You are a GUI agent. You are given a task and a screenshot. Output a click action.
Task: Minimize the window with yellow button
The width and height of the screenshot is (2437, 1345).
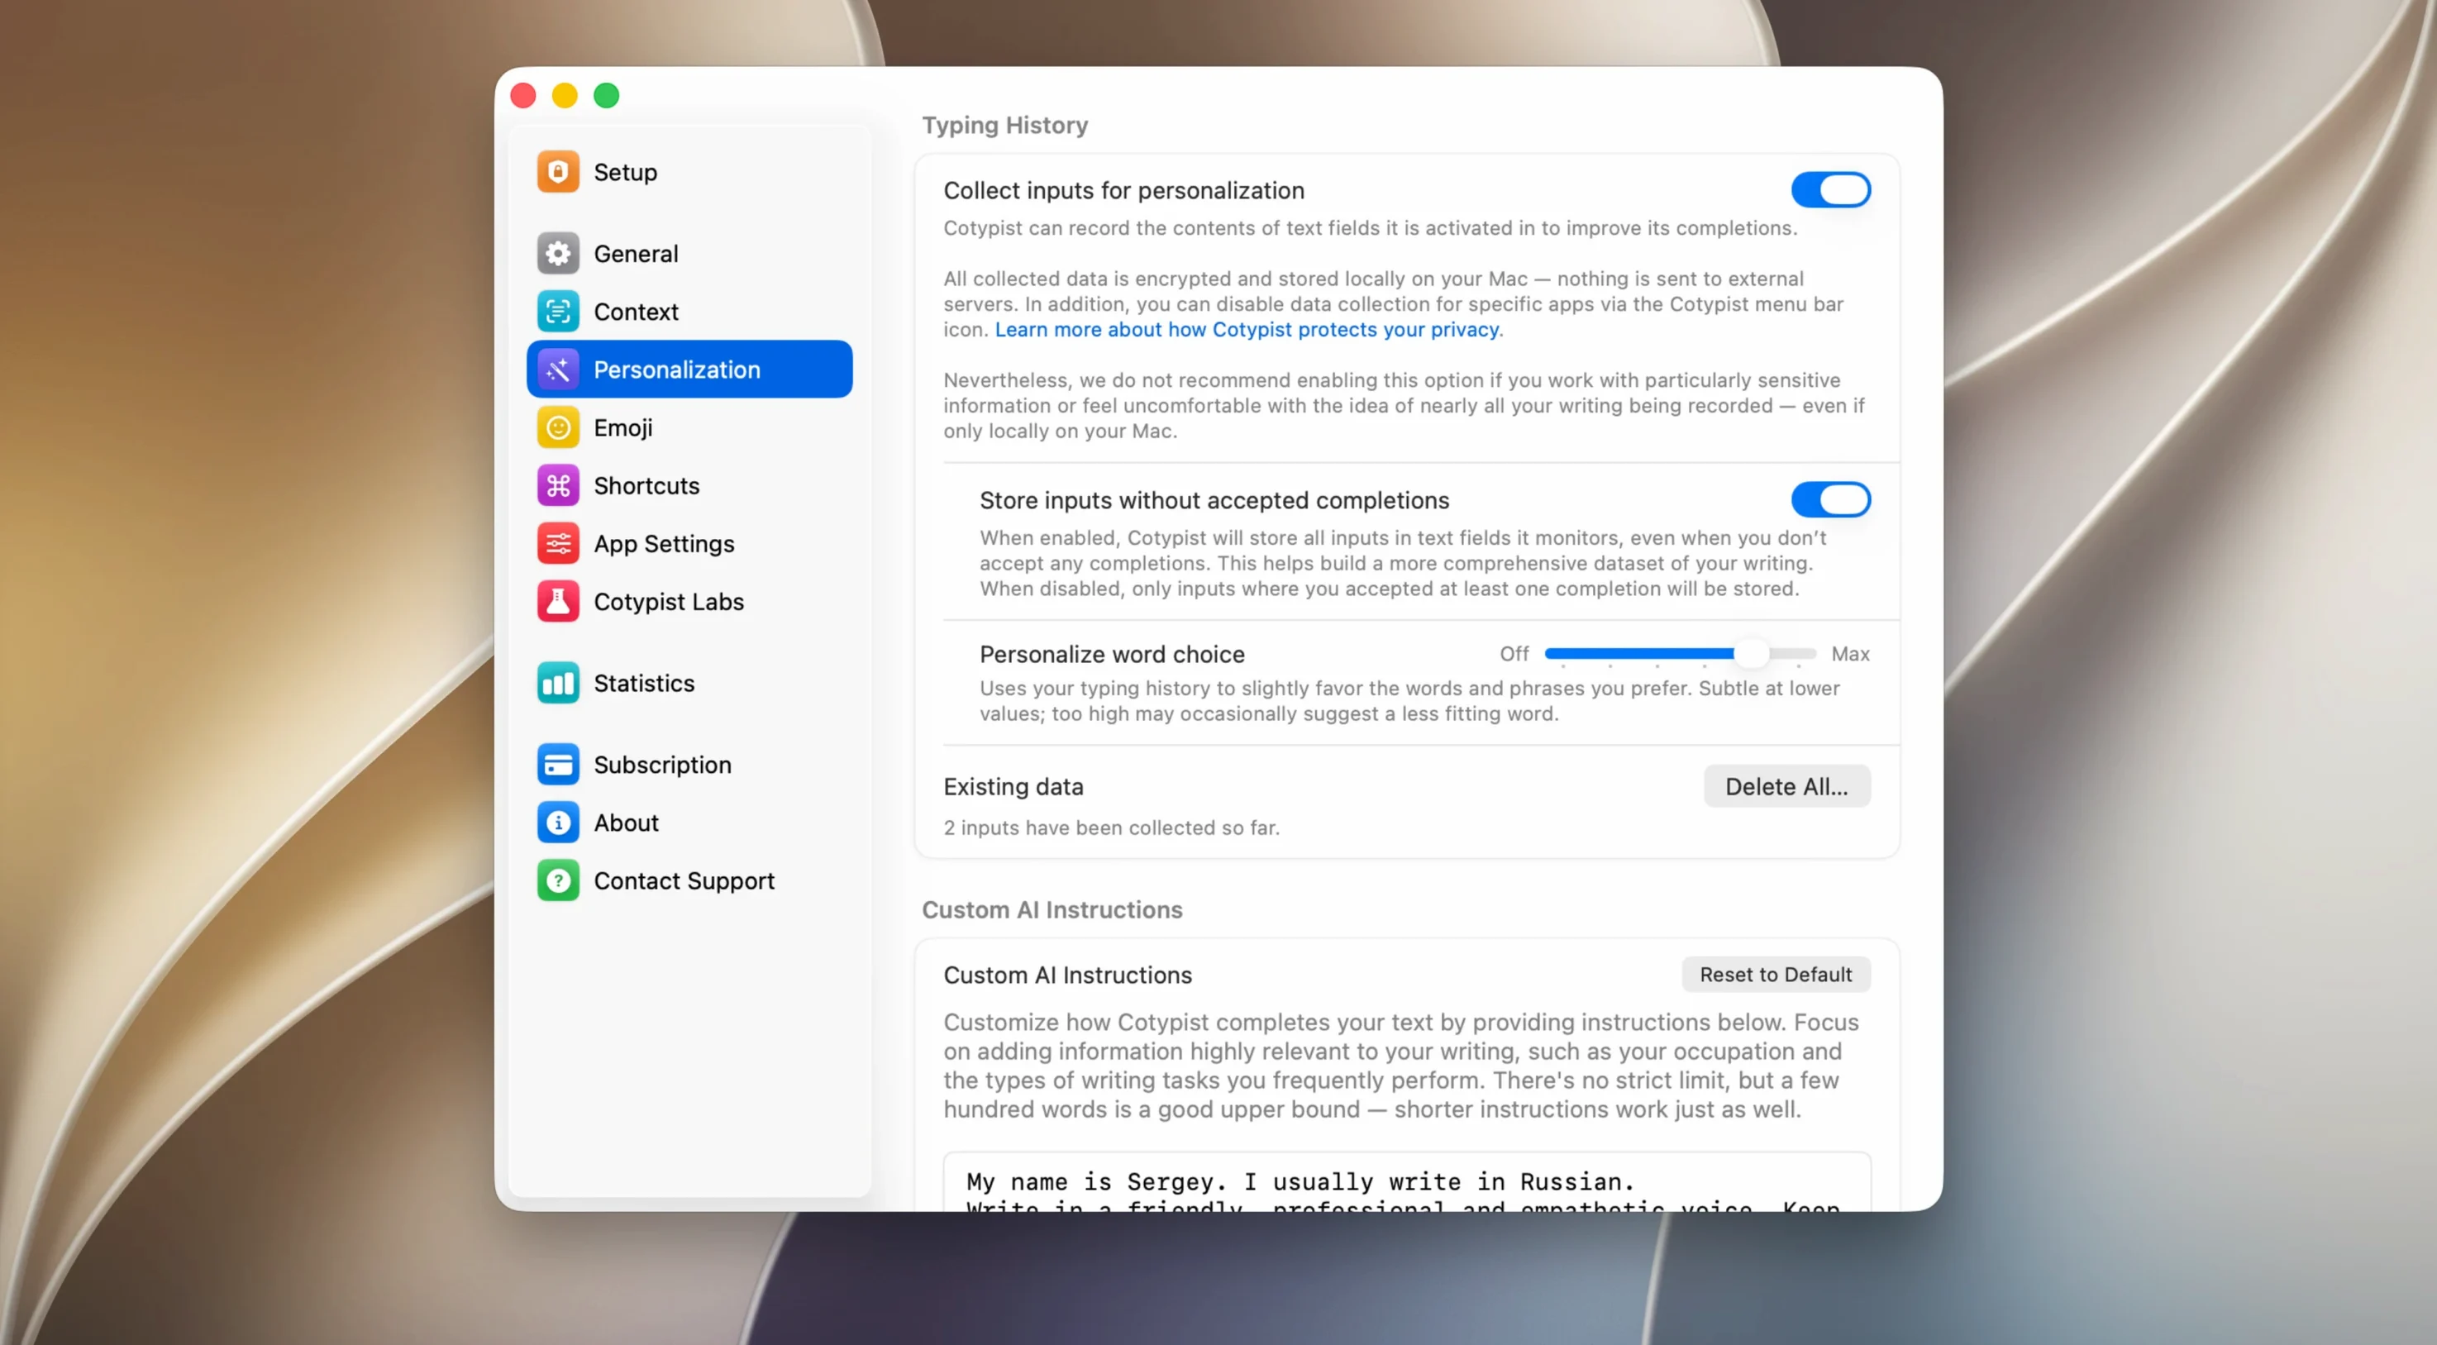point(565,96)
